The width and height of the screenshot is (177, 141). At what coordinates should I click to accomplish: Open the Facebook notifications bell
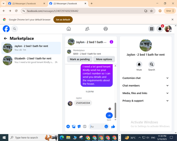point(160,29)
